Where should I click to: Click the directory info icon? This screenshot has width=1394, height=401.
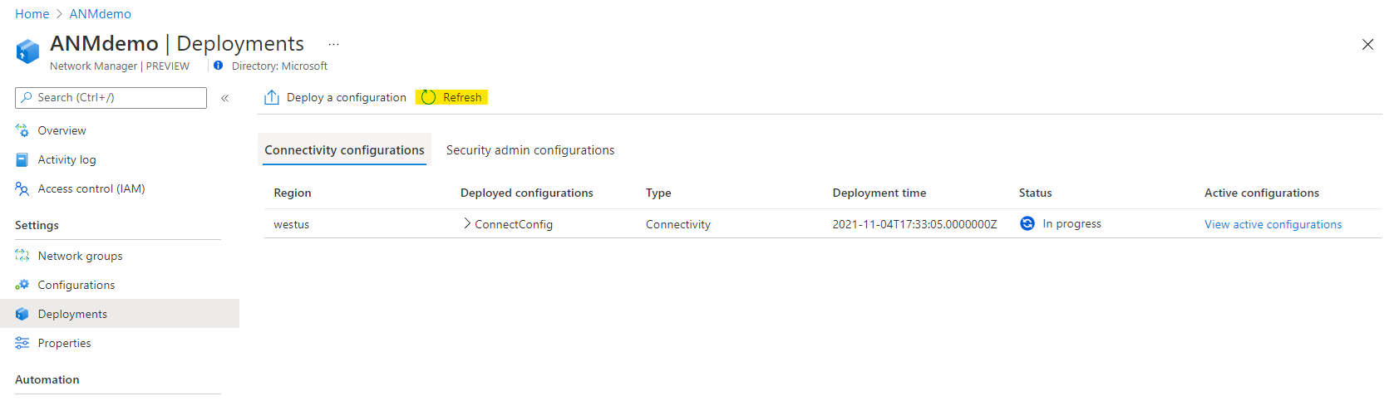click(x=219, y=66)
